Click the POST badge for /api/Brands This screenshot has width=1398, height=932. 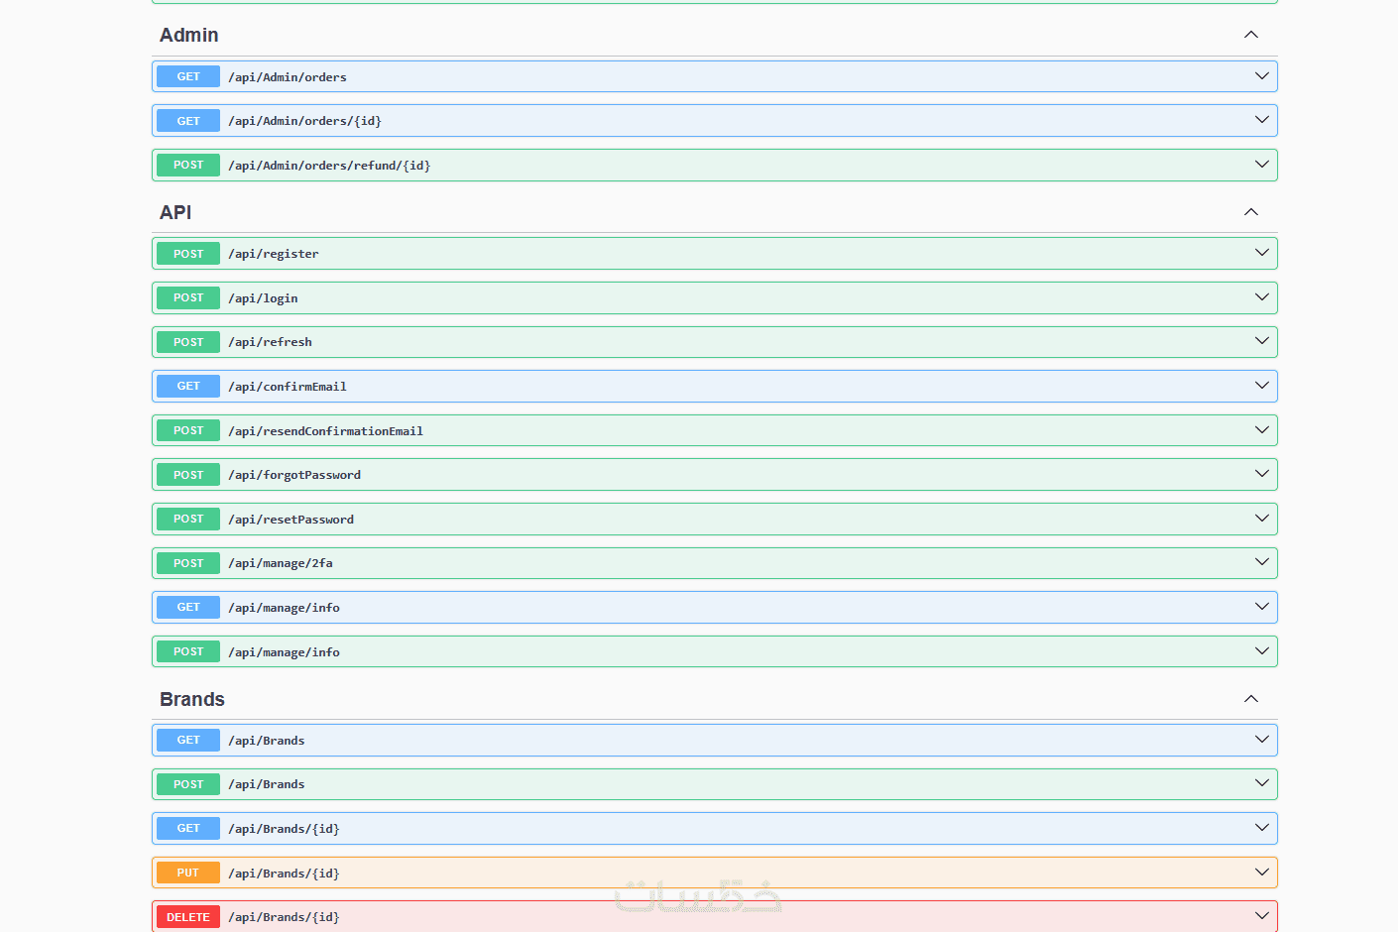coord(188,784)
